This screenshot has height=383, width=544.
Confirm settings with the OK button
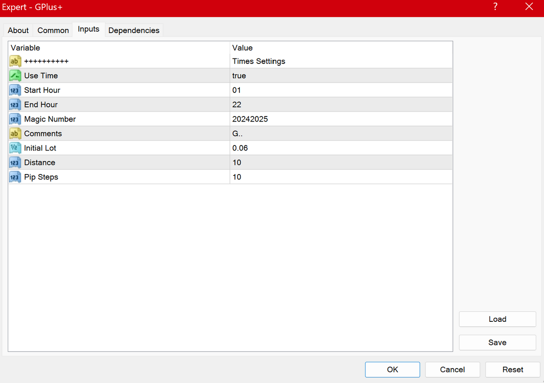392,369
